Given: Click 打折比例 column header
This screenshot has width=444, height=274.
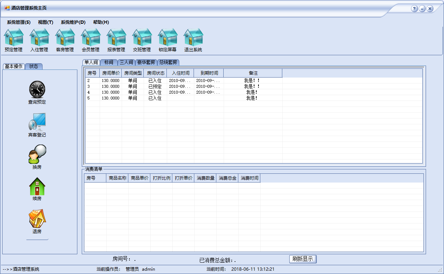Looking at the screenshot, I should click(x=161, y=178).
